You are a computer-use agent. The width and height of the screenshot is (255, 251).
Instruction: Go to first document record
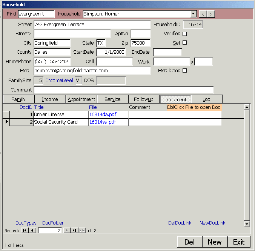(25, 230)
